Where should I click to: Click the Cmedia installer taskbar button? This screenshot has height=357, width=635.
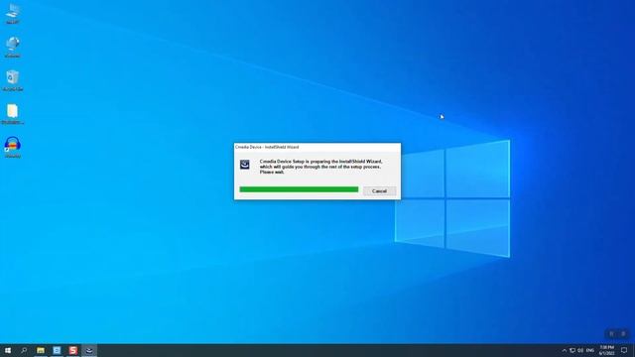click(x=89, y=350)
